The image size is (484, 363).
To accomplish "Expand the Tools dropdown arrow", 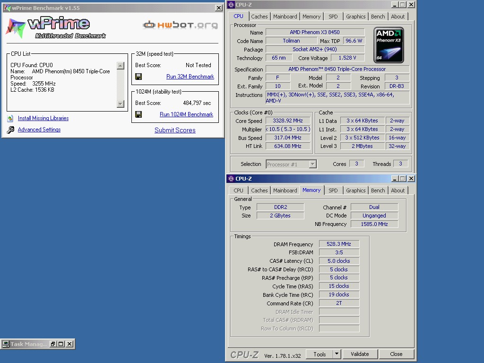I will [337, 354].
